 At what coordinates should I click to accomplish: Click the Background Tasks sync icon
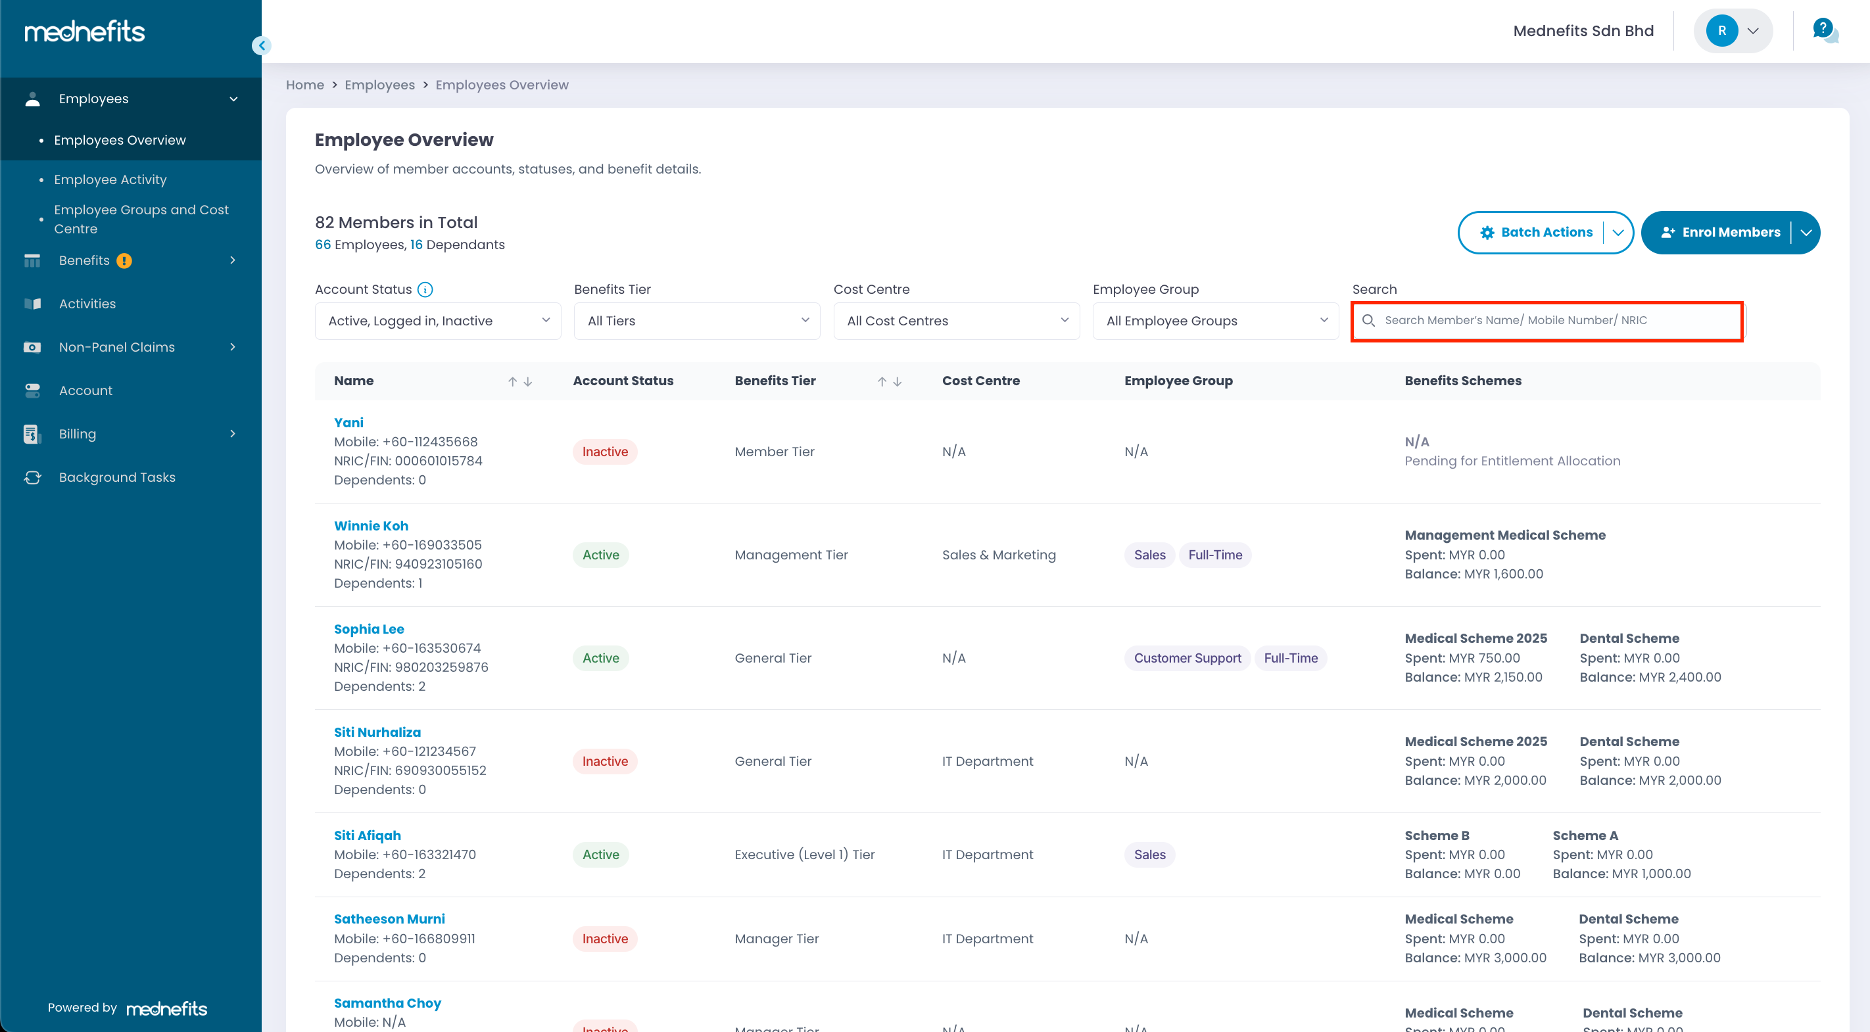(x=33, y=477)
